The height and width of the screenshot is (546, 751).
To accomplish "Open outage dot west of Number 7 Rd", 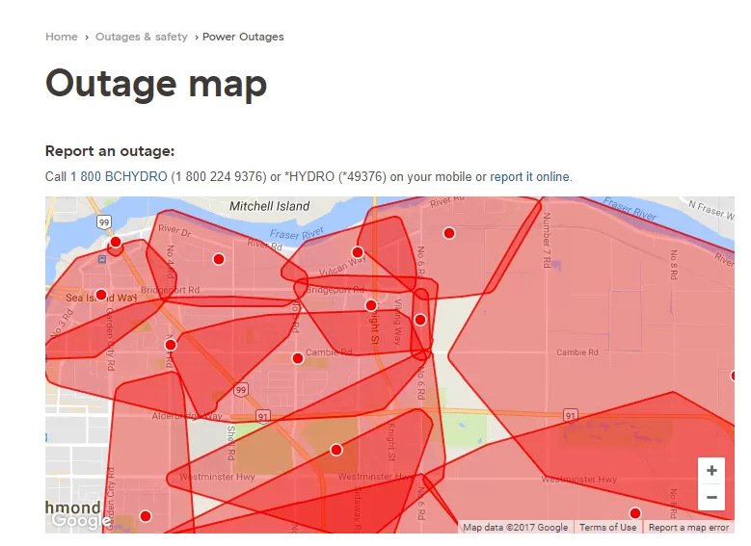I will click(x=449, y=233).
